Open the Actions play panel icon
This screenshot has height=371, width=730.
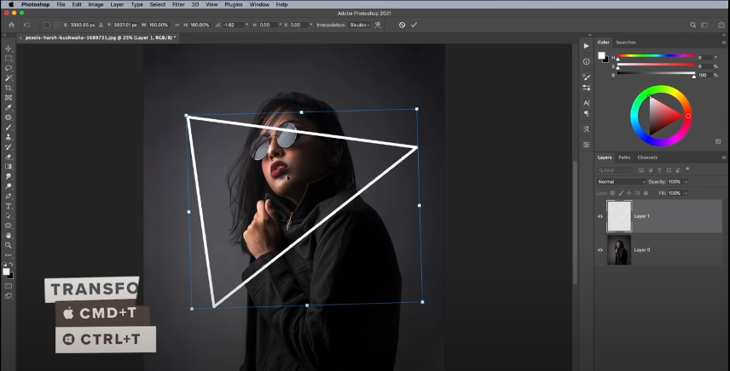(x=586, y=44)
